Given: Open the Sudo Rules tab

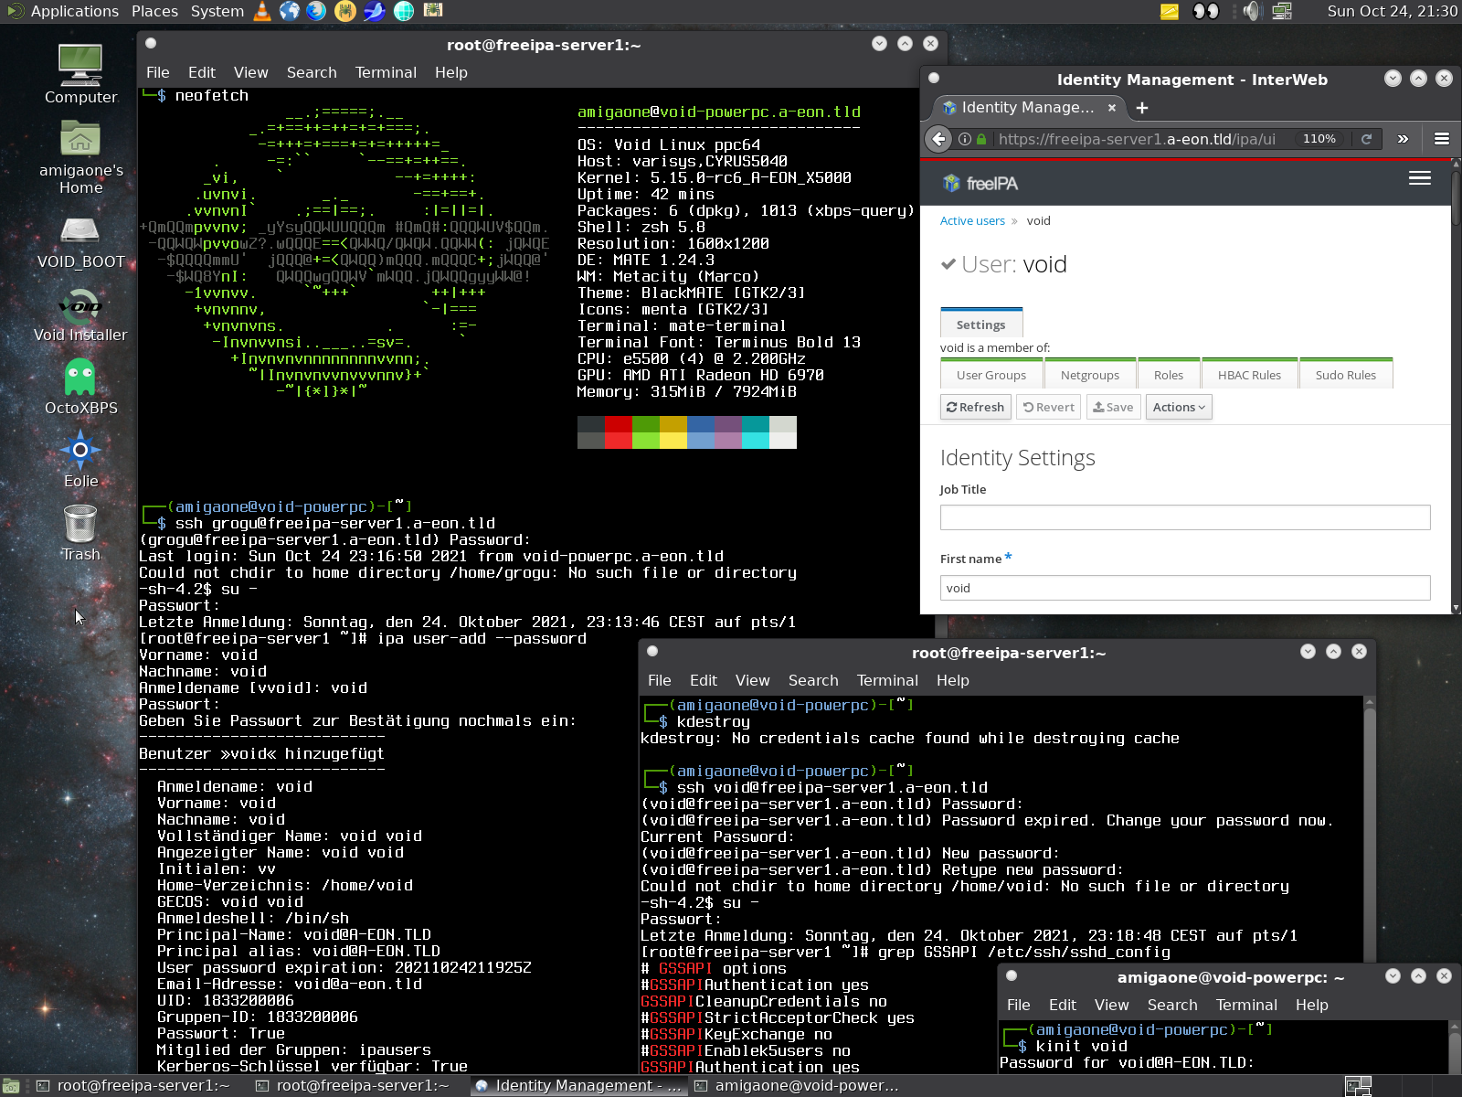Looking at the screenshot, I should (x=1346, y=375).
